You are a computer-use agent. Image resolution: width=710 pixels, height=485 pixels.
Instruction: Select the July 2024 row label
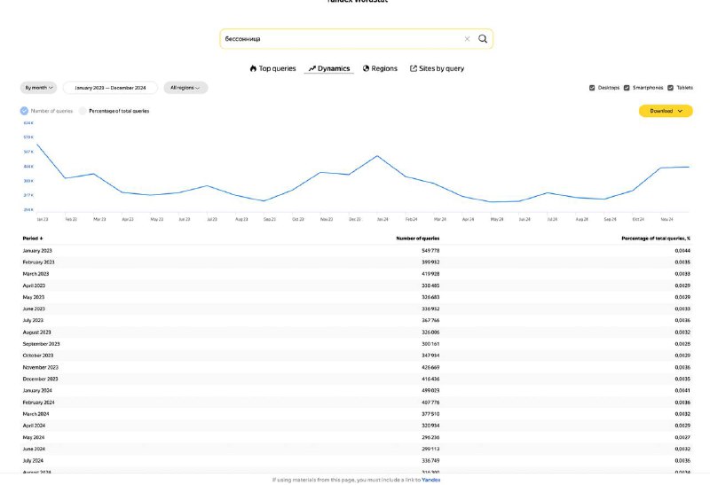pyautogui.click(x=33, y=460)
